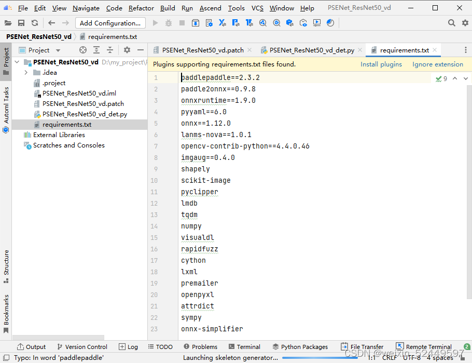Click Ignore extension in the notification bar

coord(439,64)
